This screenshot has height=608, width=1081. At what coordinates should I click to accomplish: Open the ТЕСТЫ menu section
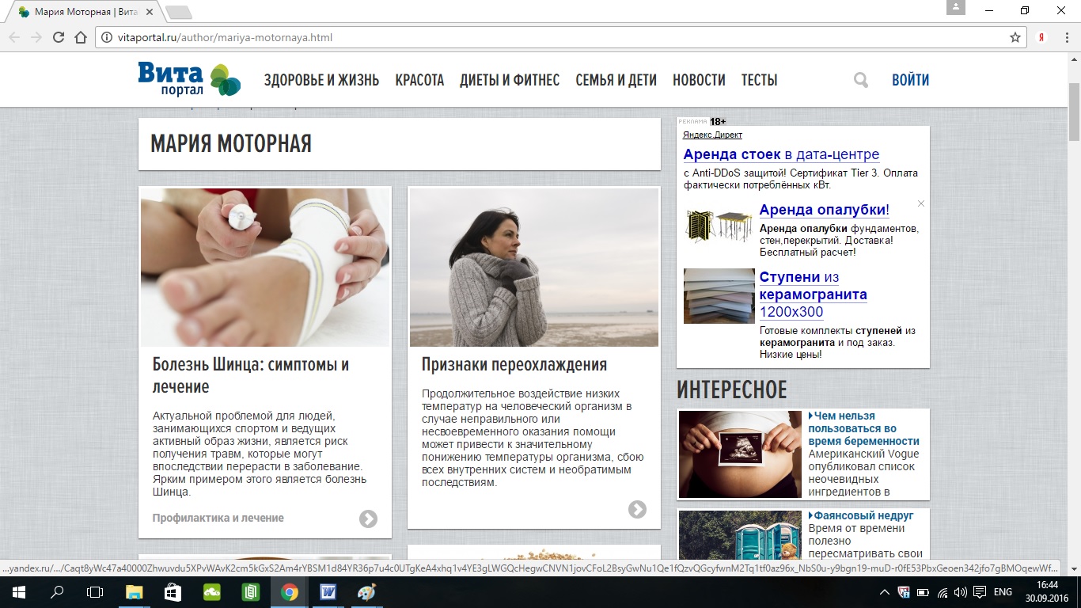759,80
